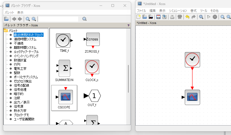This screenshot has height=135, width=231.
Task: Select 連続時間システム in the palette tree
Action: pos(25,39)
